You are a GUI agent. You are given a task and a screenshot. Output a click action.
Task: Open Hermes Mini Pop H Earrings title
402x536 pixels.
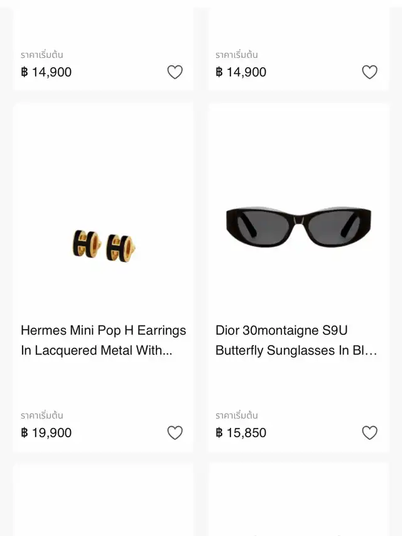click(x=103, y=340)
